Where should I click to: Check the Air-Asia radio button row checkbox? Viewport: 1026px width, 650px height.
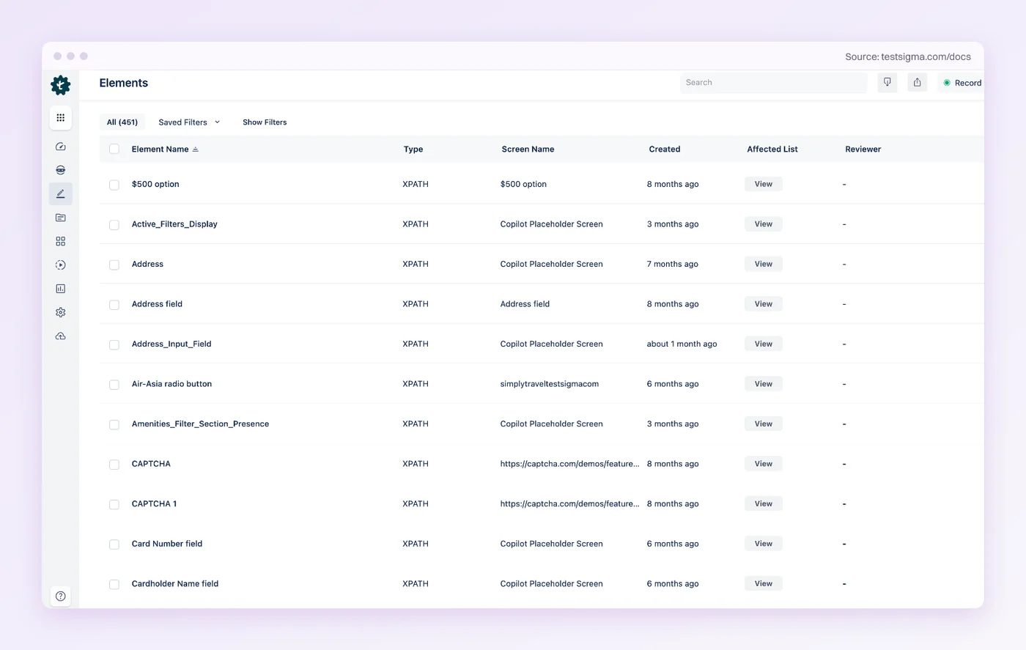[x=114, y=385]
